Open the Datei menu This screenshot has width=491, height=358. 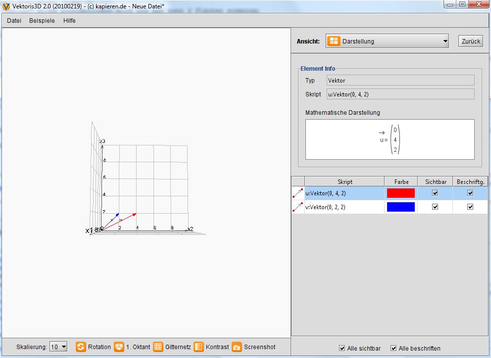[14, 21]
